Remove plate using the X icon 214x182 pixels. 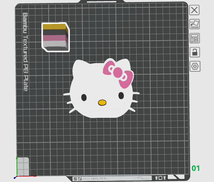194,10
